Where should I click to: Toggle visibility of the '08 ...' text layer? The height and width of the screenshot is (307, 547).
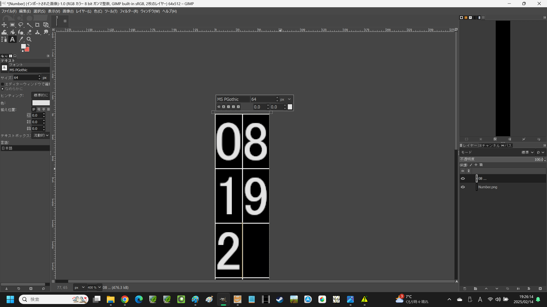[463, 179]
